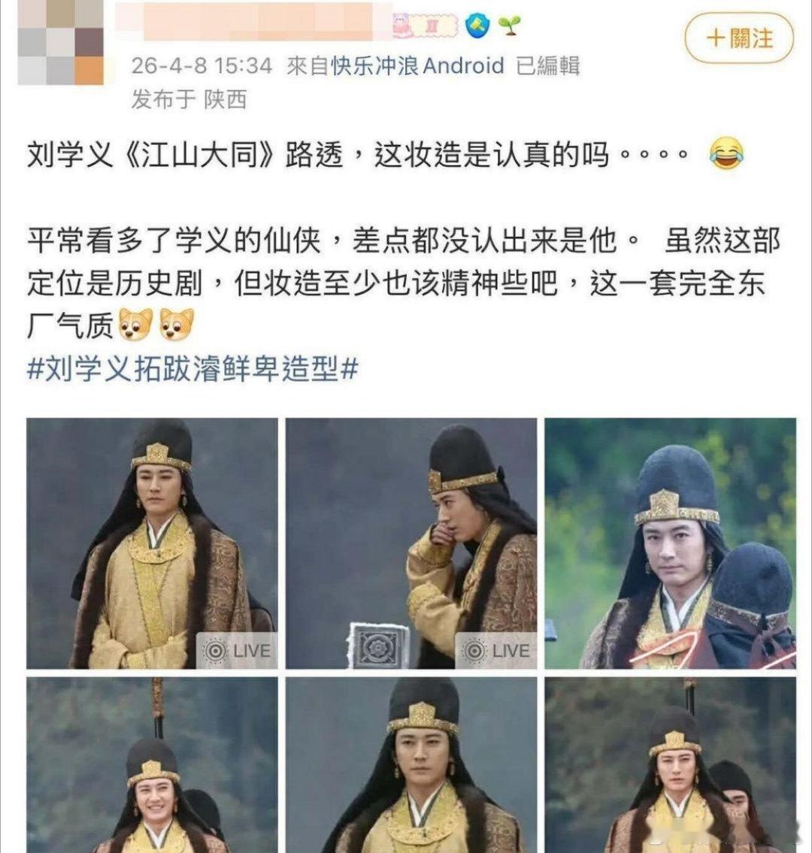This screenshot has height=853, width=812.
Task: Click the blue verified badge icon
Action: (477, 26)
